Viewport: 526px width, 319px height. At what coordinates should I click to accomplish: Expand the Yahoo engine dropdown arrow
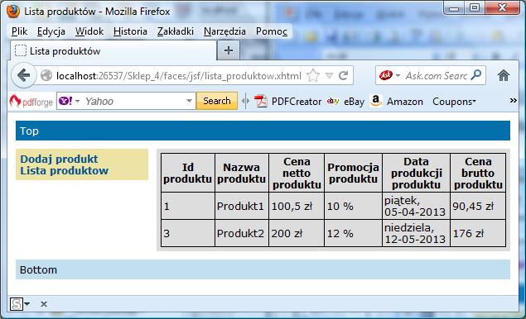click(77, 101)
